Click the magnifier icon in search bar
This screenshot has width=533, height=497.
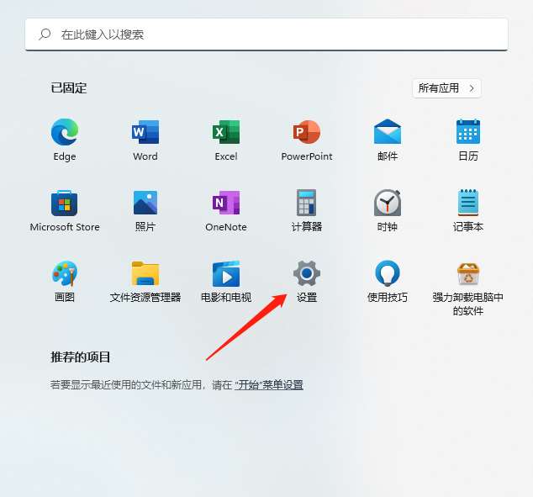coord(45,34)
